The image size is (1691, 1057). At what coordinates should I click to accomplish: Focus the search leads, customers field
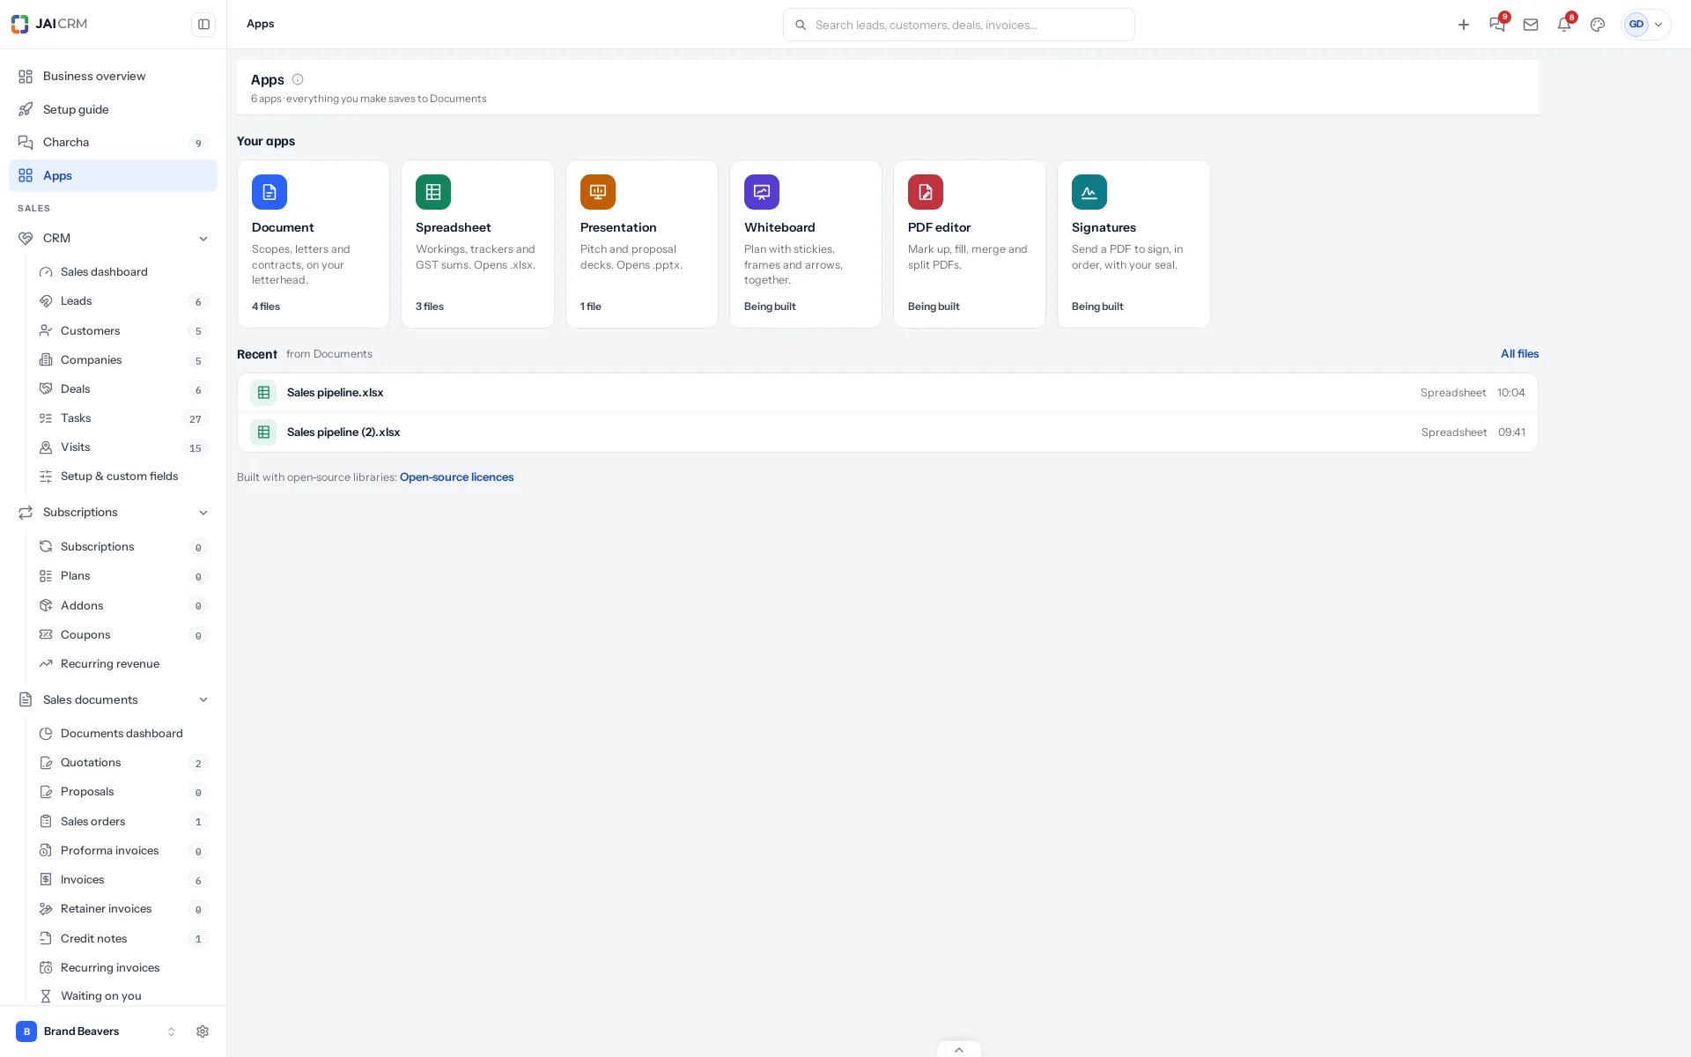(959, 25)
